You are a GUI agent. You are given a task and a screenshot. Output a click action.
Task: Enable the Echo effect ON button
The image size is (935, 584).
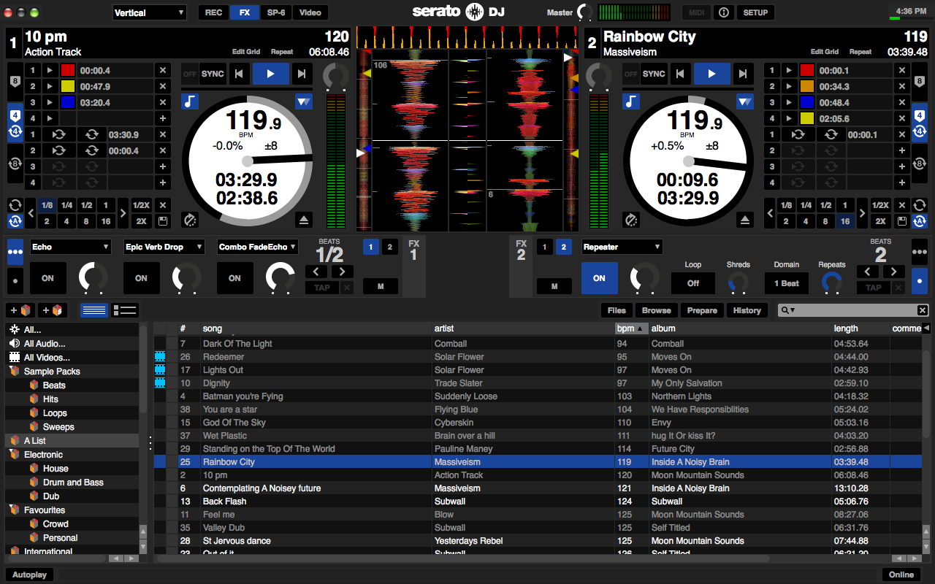click(x=47, y=278)
